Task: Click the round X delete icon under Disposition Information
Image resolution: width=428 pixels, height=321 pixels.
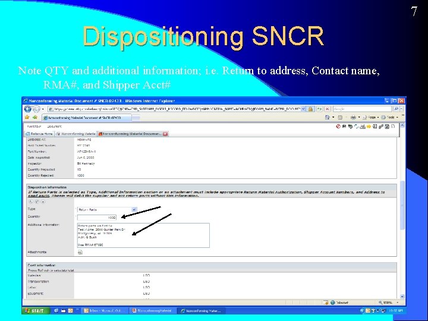Action: point(43,202)
